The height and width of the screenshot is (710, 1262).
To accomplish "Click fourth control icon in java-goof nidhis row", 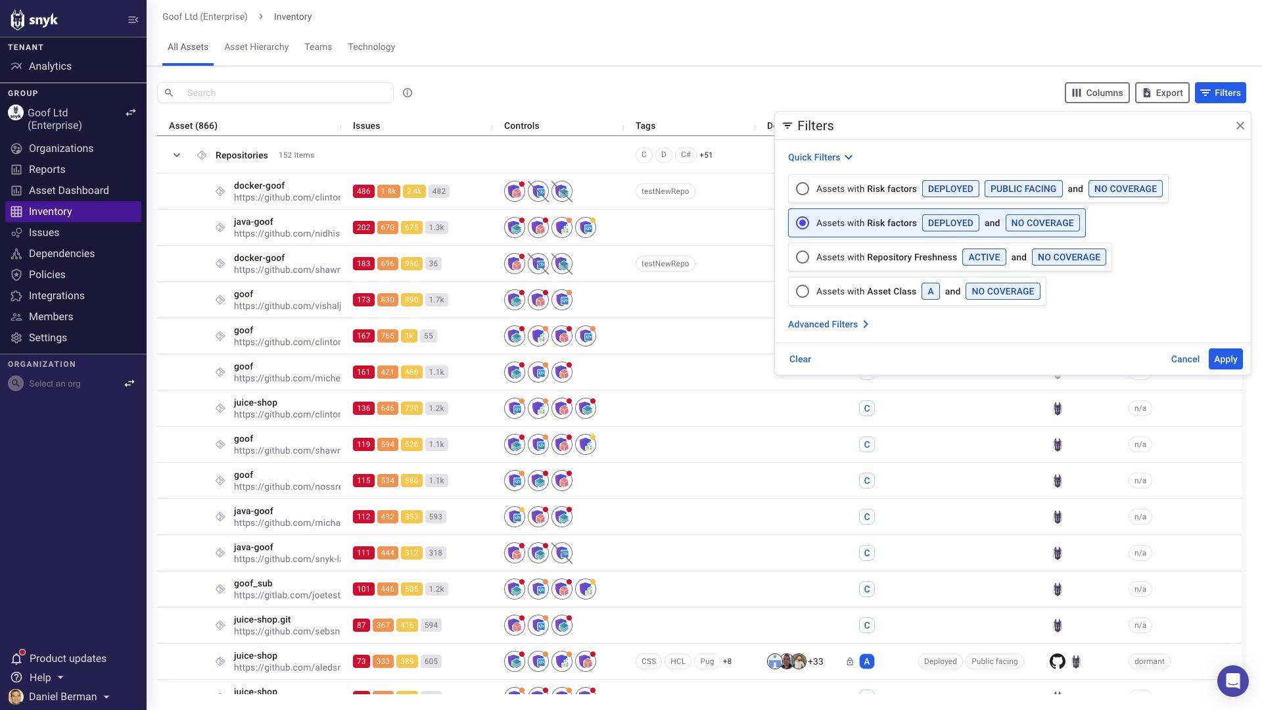I will 586,227.
